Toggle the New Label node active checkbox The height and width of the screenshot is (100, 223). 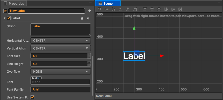(x=5, y=11)
